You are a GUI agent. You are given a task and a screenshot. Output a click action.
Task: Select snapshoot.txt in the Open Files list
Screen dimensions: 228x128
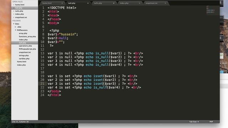(x=21, y=17)
